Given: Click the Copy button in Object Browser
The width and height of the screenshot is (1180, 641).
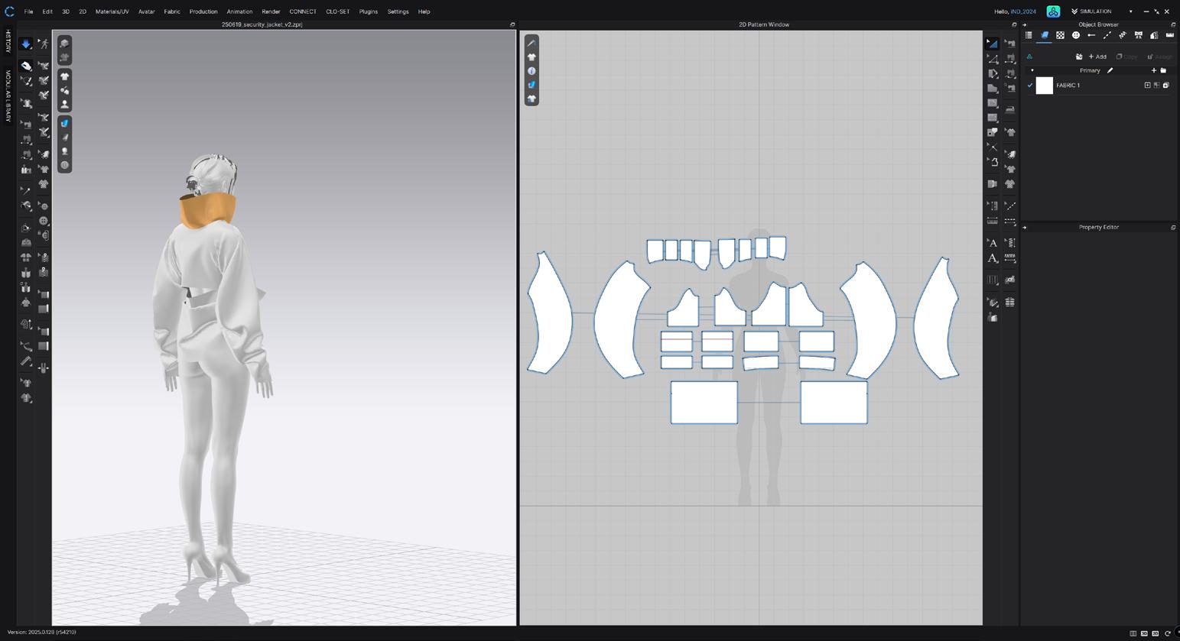Looking at the screenshot, I should pyautogui.click(x=1126, y=57).
